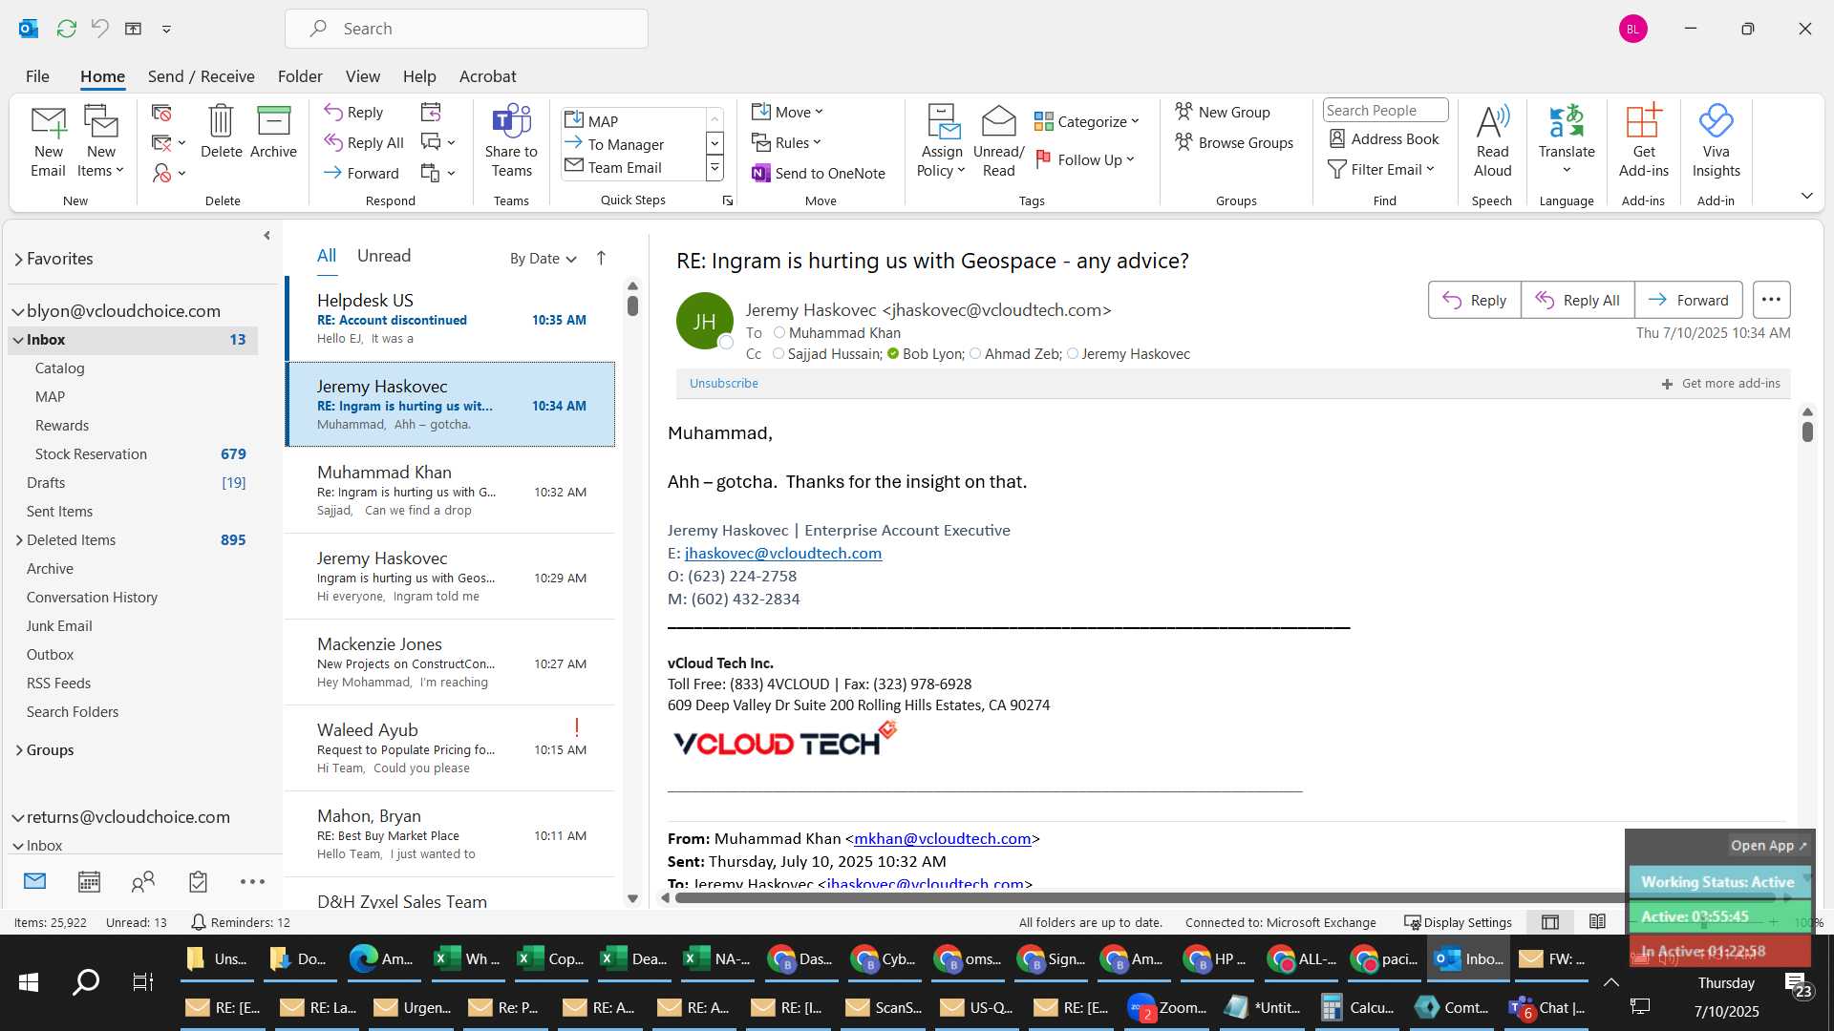Click the Unsubscribe link
The image size is (1834, 1031).
click(723, 383)
